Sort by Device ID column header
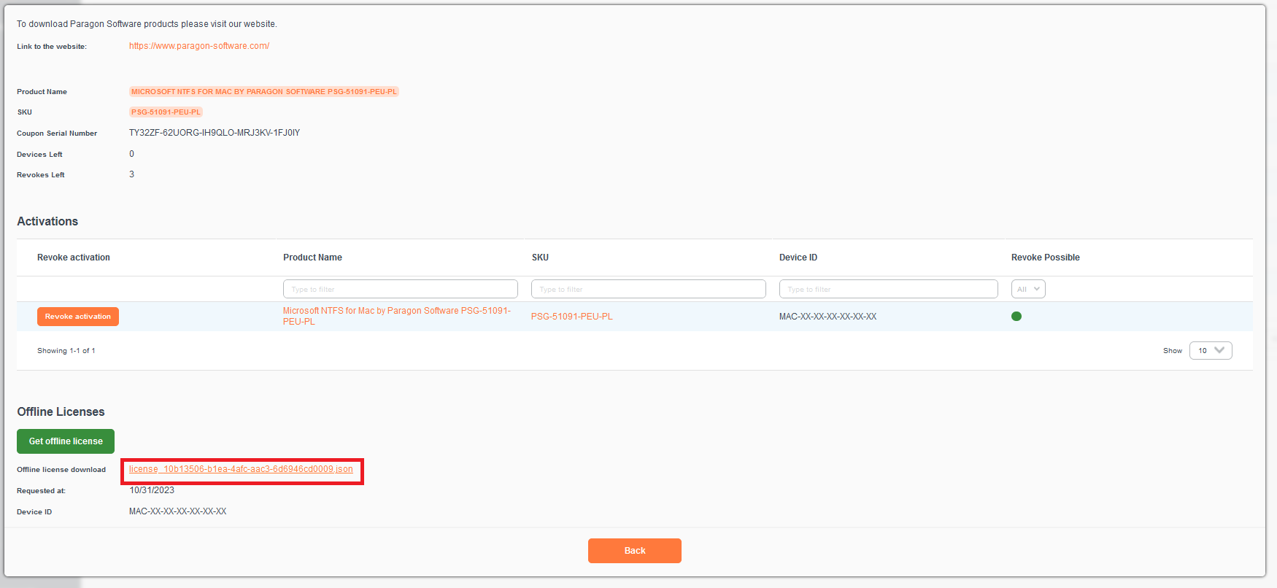The height and width of the screenshot is (588, 1277). point(798,258)
